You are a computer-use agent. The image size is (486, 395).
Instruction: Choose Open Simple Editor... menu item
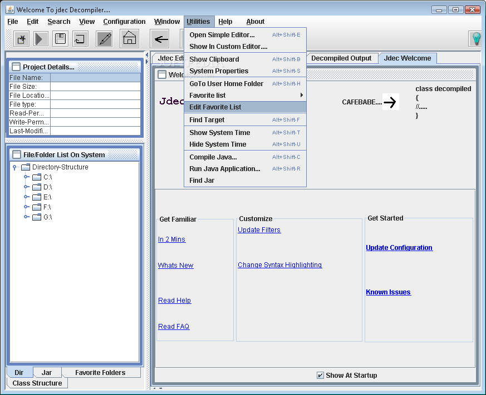pos(245,35)
